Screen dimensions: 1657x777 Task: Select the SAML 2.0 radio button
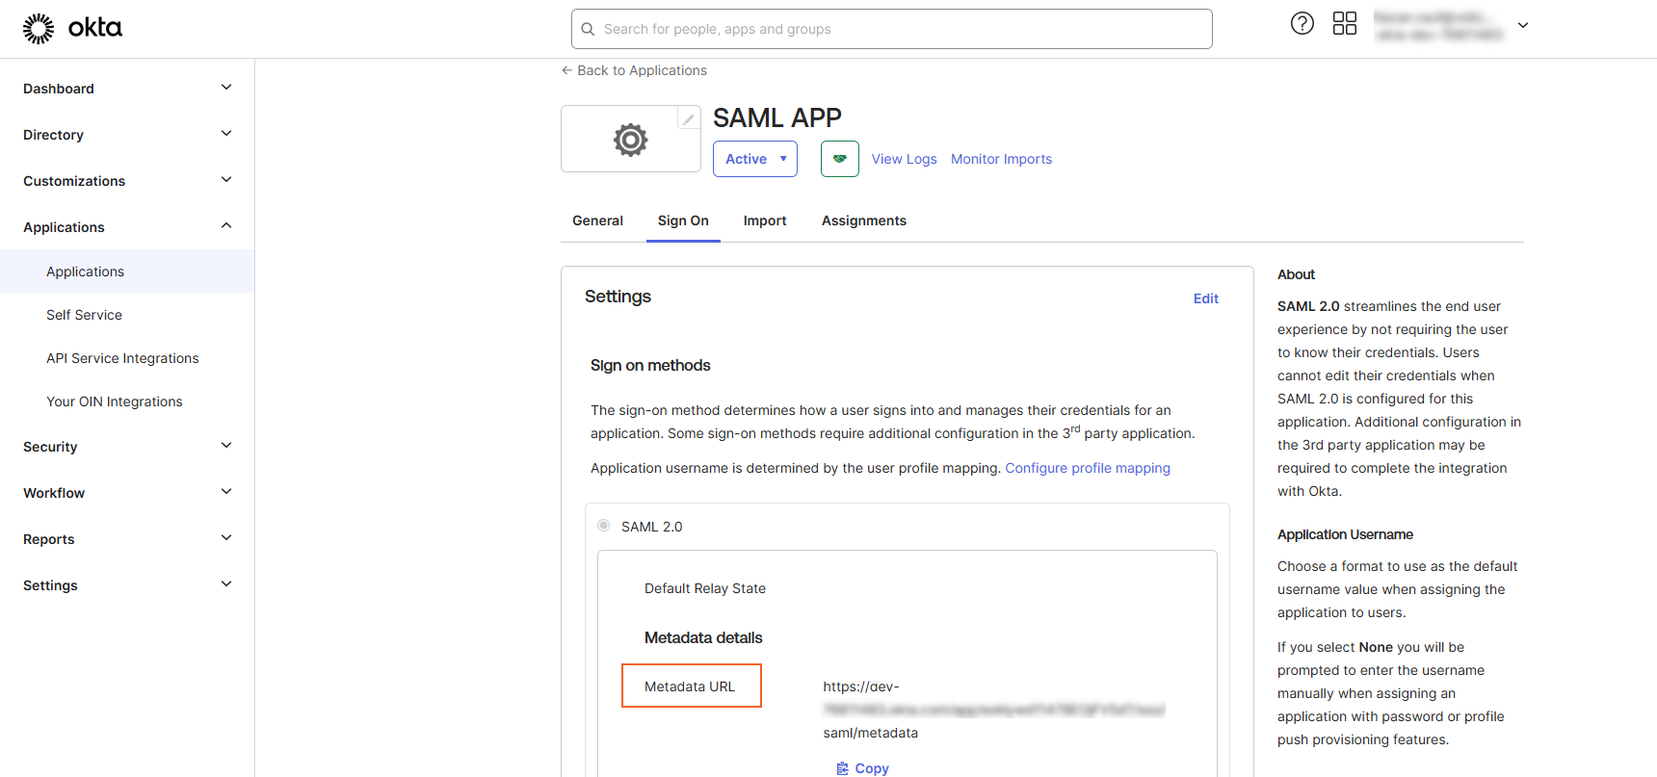(603, 526)
